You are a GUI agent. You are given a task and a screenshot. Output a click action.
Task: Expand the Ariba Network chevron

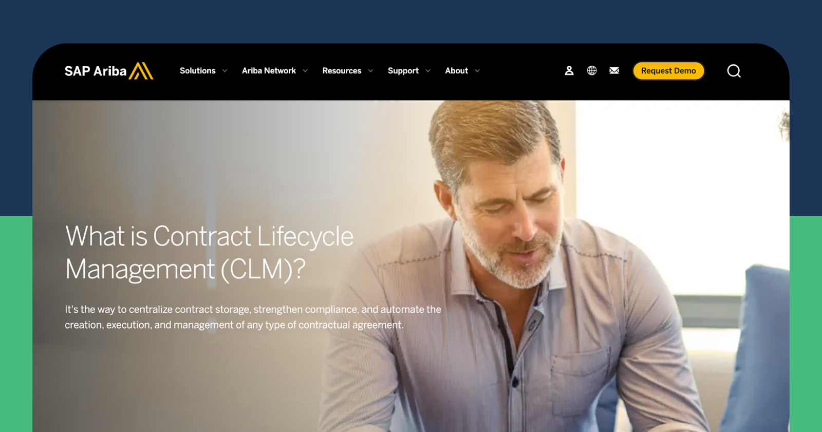[x=305, y=71]
